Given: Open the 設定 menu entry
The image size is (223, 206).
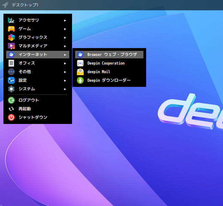Looking at the screenshot, I should (x=38, y=80).
